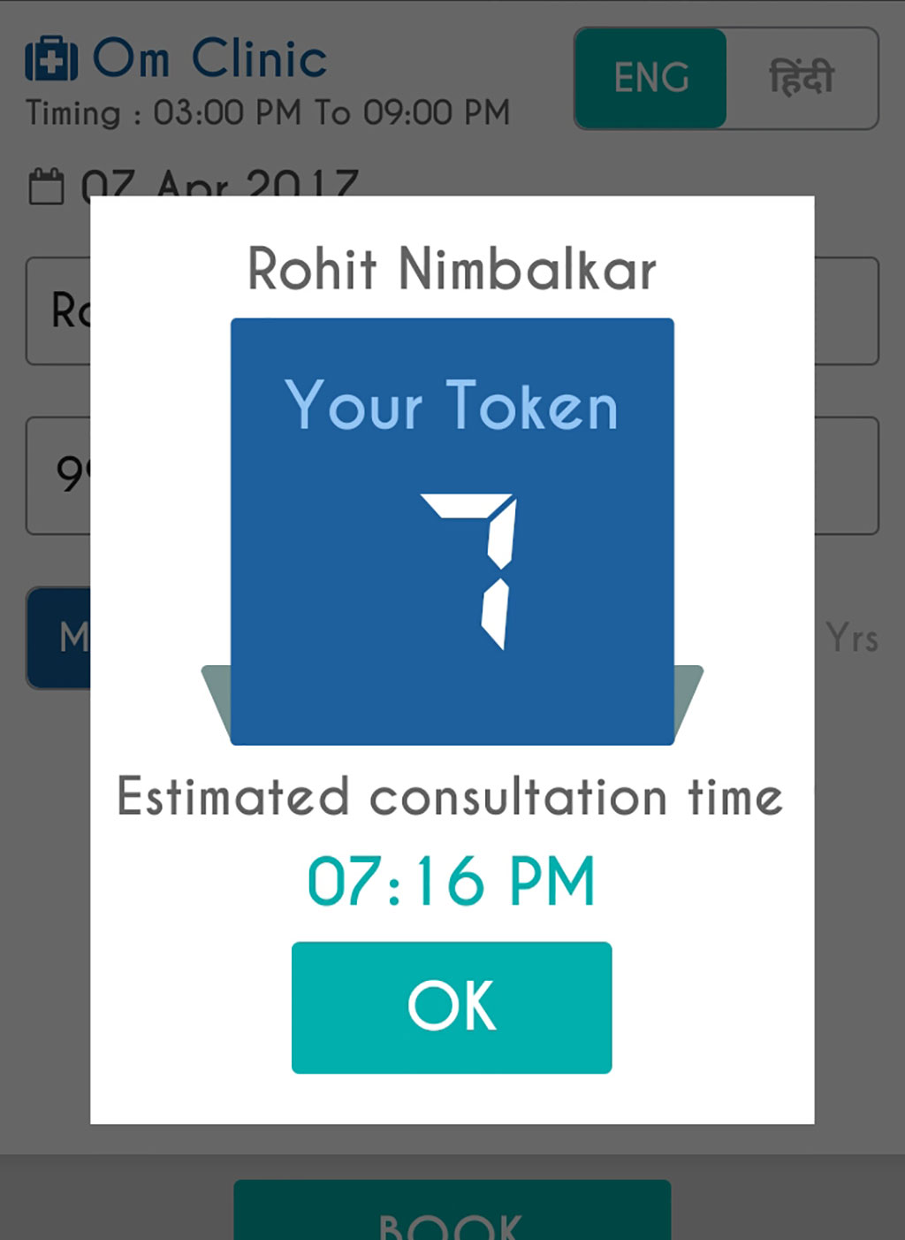Click the Your Token heading
The image size is (905, 1240).
[x=452, y=406]
